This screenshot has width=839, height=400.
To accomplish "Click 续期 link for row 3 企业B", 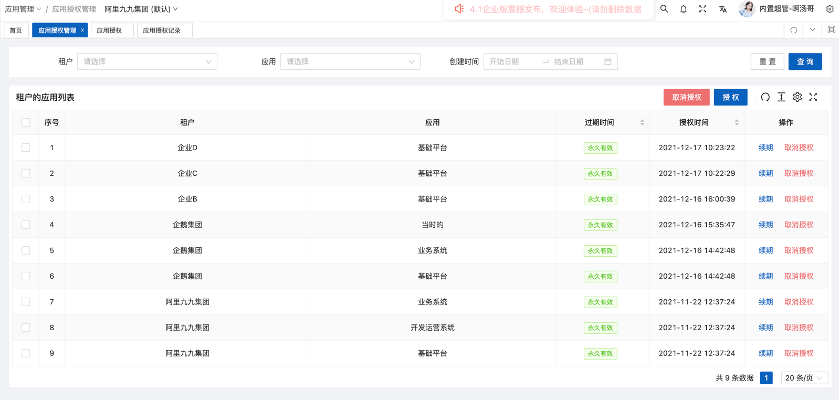I will click(765, 199).
